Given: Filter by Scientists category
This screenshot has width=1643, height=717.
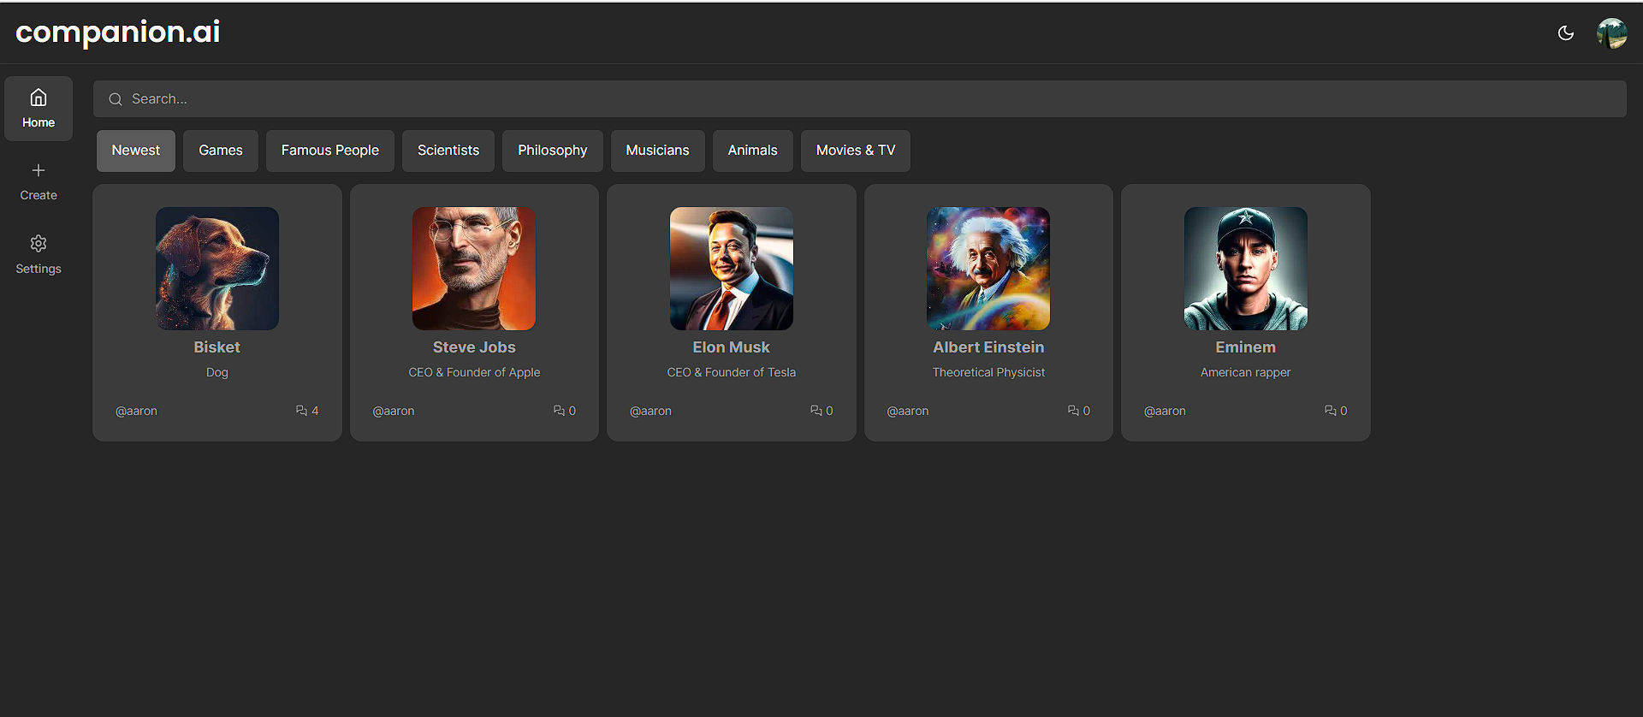Looking at the screenshot, I should click(448, 151).
